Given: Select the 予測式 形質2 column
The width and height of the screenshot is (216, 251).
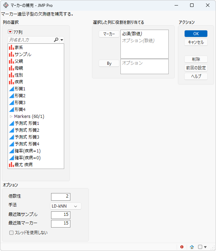Looking at the screenshot, I should click(36, 130).
